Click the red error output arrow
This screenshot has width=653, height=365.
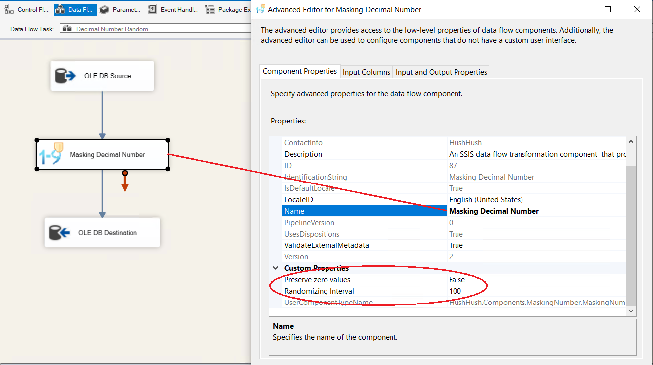pyautogui.click(x=125, y=183)
